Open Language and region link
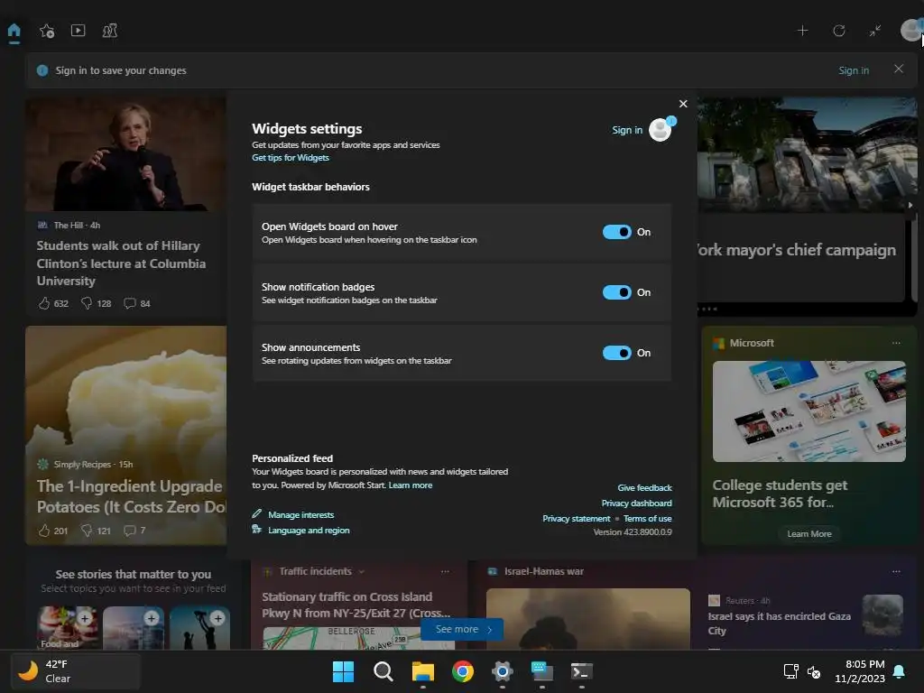This screenshot has width=924, height=693. coord(309,531)
